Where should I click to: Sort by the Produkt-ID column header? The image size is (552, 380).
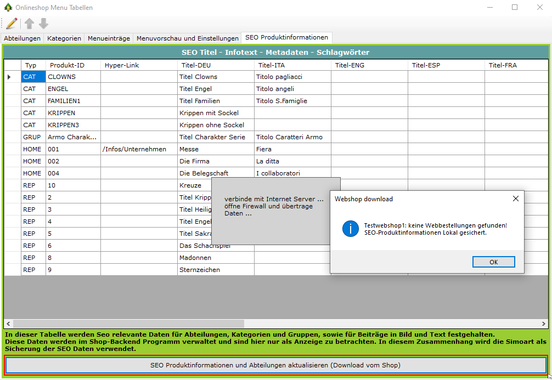67,65
